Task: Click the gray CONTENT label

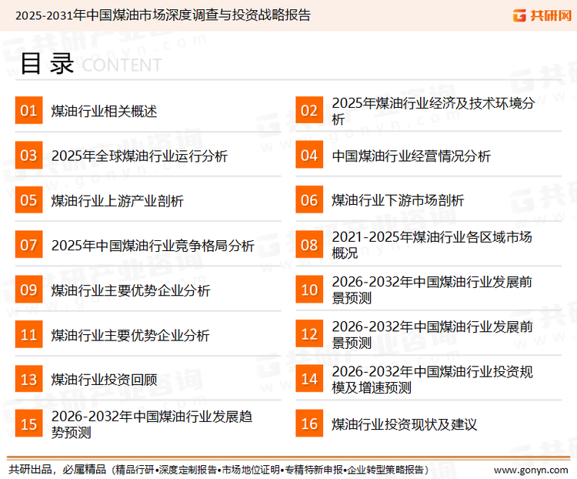Action: (x=122, y=65)
